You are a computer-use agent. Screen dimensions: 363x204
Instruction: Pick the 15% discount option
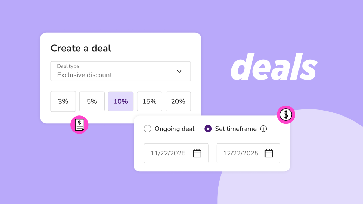149,102
